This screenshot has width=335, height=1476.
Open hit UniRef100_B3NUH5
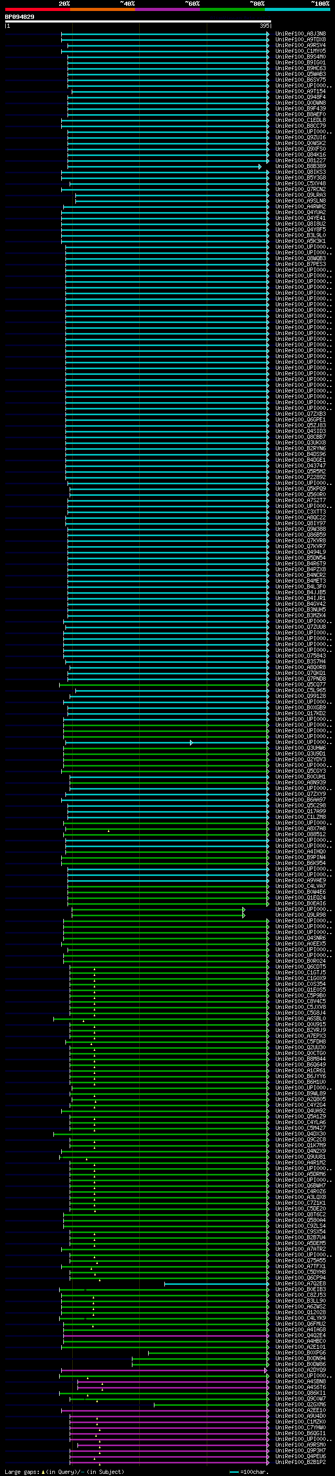point(300,609)
